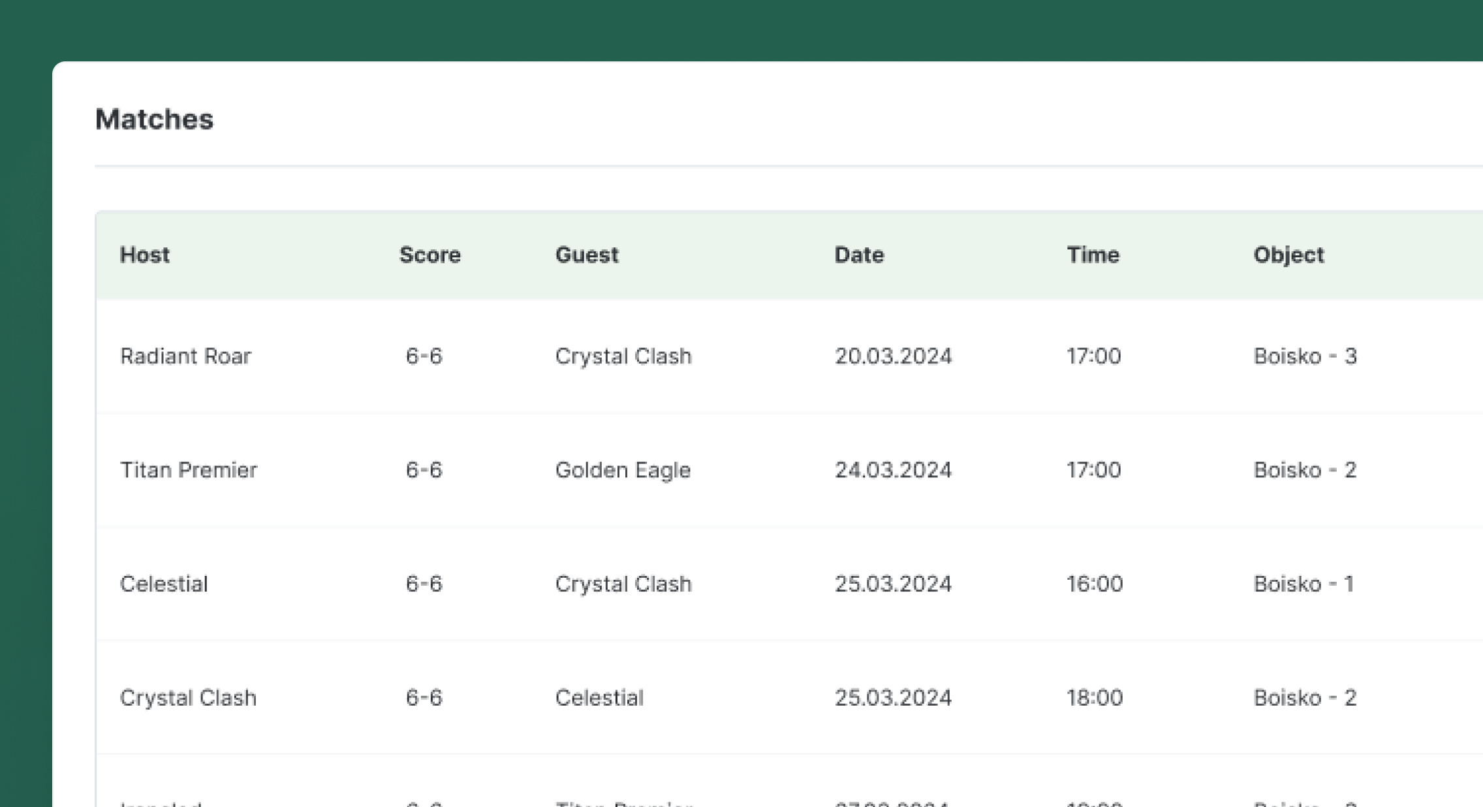Select the Boisko - 1 object cell

(x=1303, y=584)
